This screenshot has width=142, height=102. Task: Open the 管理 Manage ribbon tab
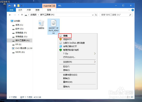[x=49, y=10]
